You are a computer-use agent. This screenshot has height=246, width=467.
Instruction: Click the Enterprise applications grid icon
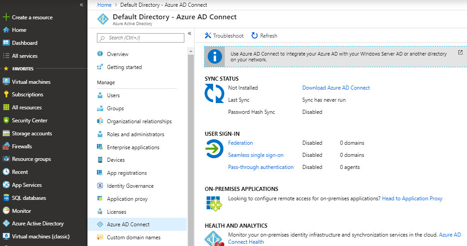[100, 147]
